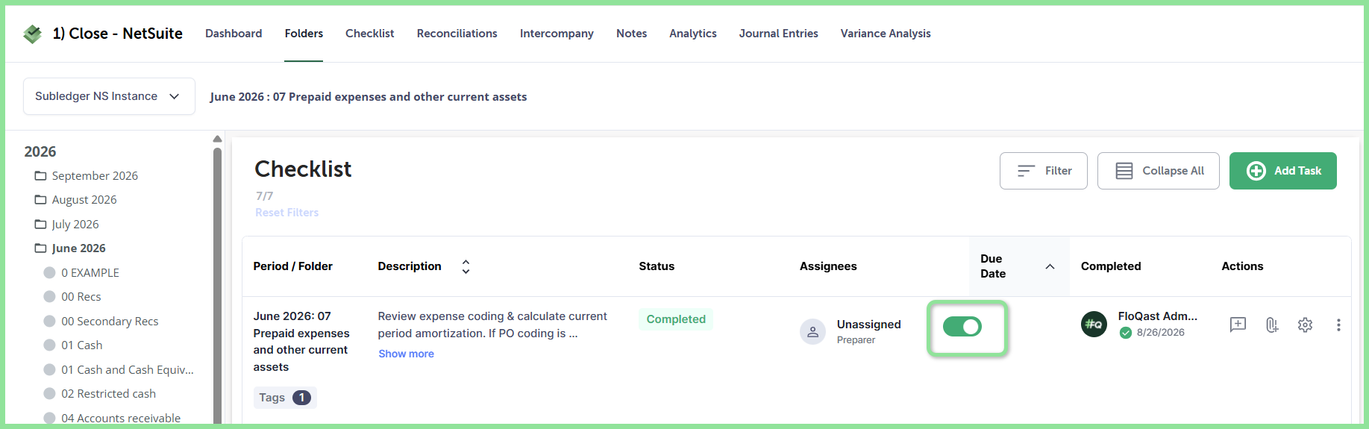Viewport: 1369px width, 429px height.
Task: Open the Subledger NS Instance dropdown
Action: pyautogui.click(x=109, y=96)
